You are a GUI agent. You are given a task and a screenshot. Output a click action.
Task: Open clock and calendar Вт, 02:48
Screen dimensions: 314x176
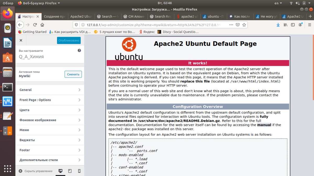click(x=165, y=3)
